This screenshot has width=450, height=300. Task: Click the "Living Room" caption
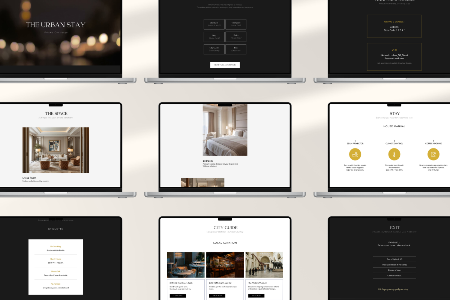pyautogui.click(x=29, y=178)
